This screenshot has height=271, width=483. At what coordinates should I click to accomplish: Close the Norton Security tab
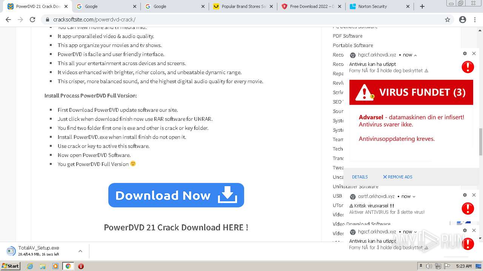[x=408, y=6]
